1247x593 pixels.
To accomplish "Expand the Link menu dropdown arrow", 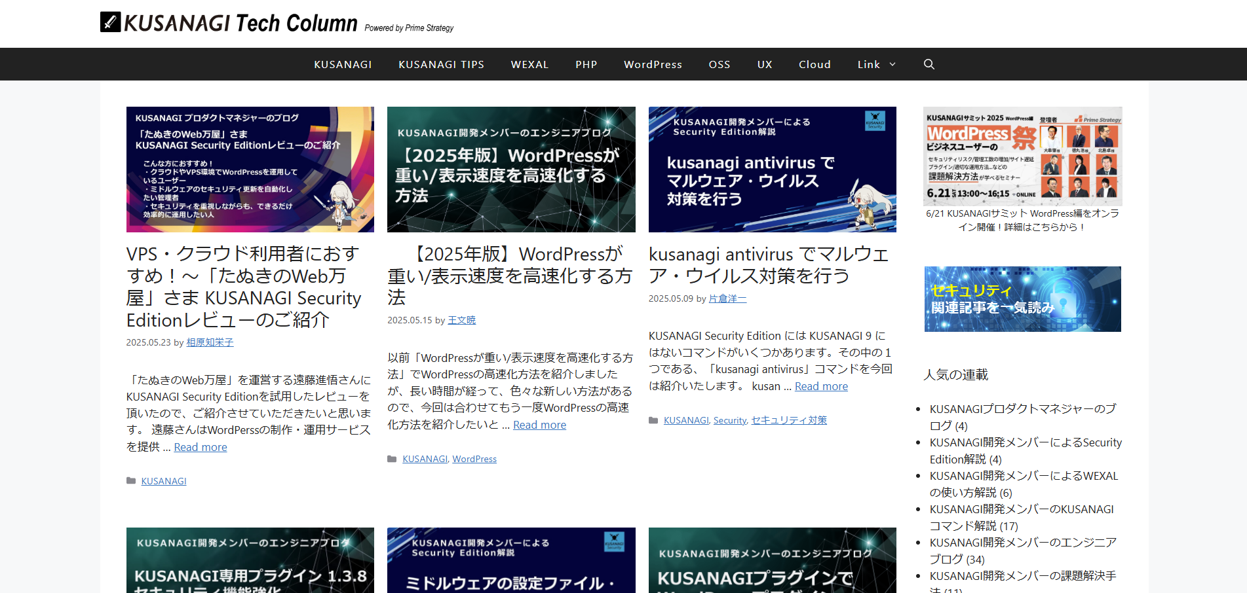I will [x=892, y=64].
